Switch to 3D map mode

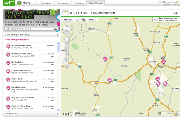[x=77, y=20]
